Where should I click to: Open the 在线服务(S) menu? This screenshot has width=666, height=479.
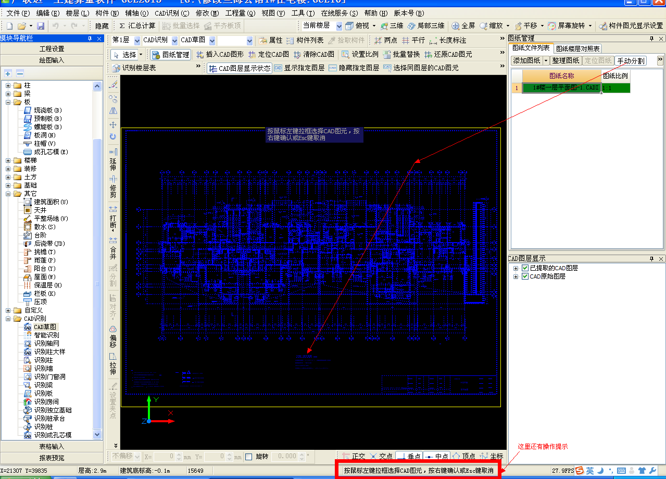[x=339, y=13]
